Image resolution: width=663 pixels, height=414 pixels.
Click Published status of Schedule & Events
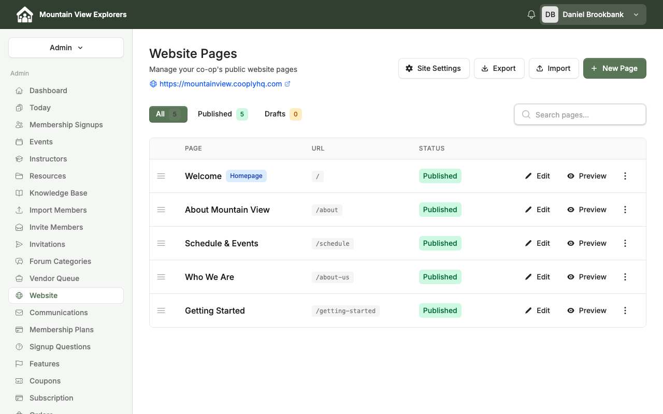point(440,243)
